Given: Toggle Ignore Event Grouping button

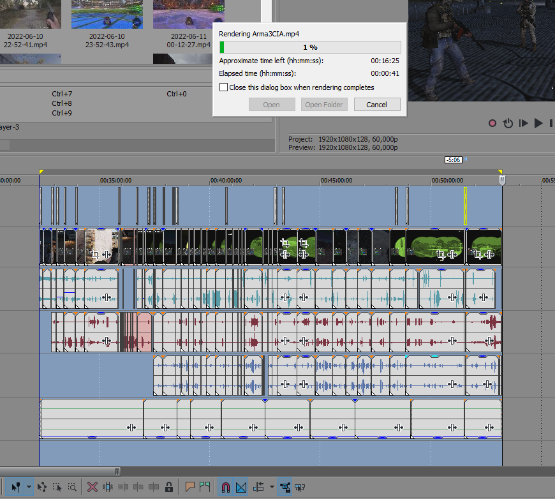Looking at the screenshot, I should click(x=300, y=488).
